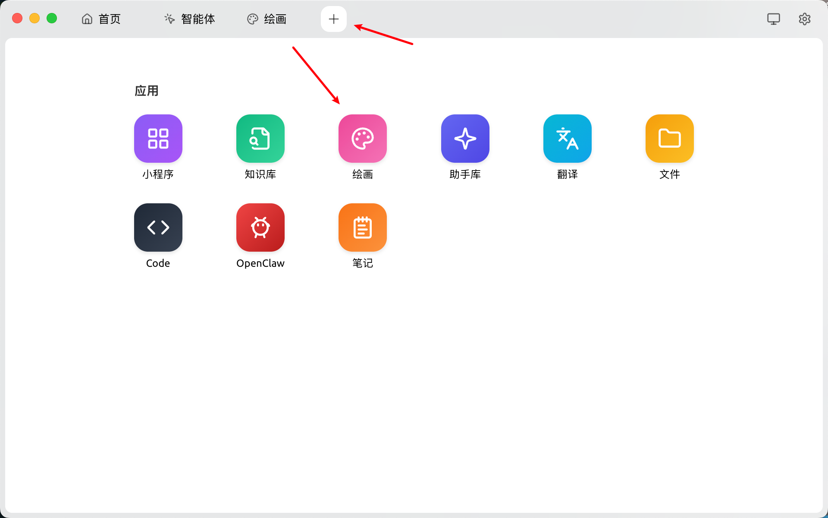Screen dimensions: 828x518
Task: Click the 应用 section heading
Action: (147, 91)
